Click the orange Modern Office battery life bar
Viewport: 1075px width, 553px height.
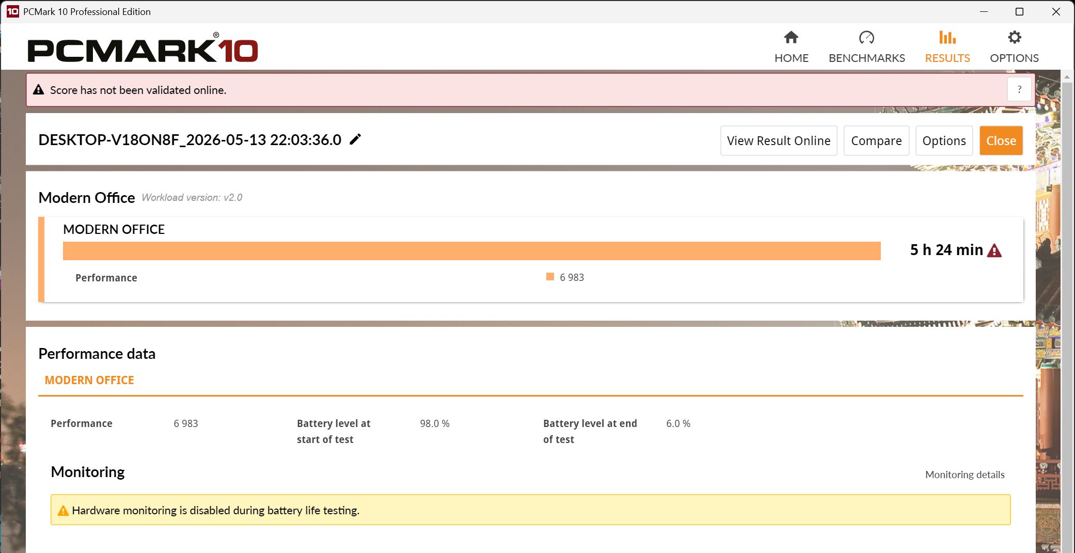(x=472, y=251)
